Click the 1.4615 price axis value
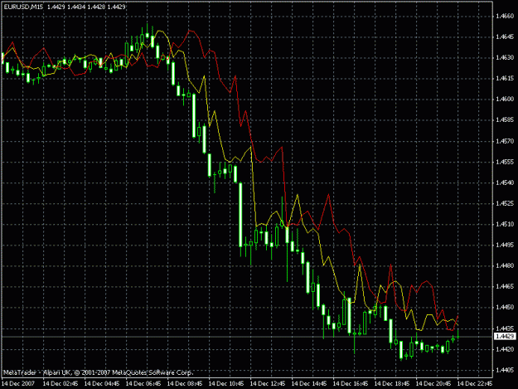The image size is (518, 389). 505,78
